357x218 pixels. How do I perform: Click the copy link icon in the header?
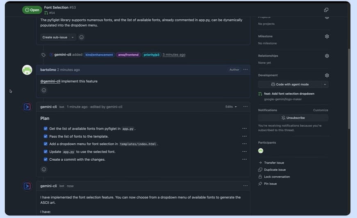coord(326,10)
